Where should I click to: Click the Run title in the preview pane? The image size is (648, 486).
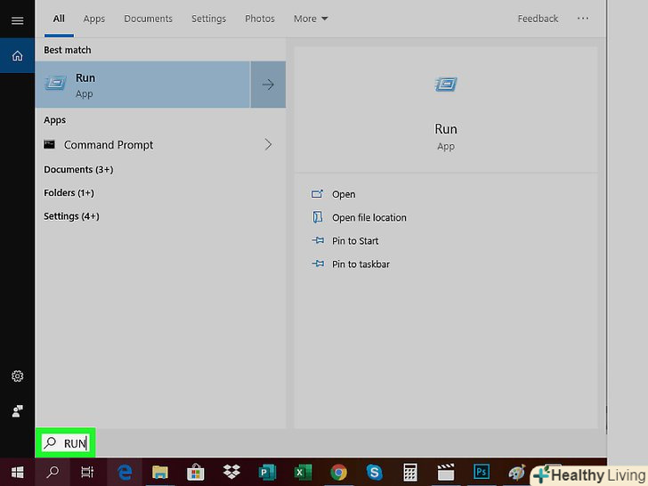pos(445,129)
